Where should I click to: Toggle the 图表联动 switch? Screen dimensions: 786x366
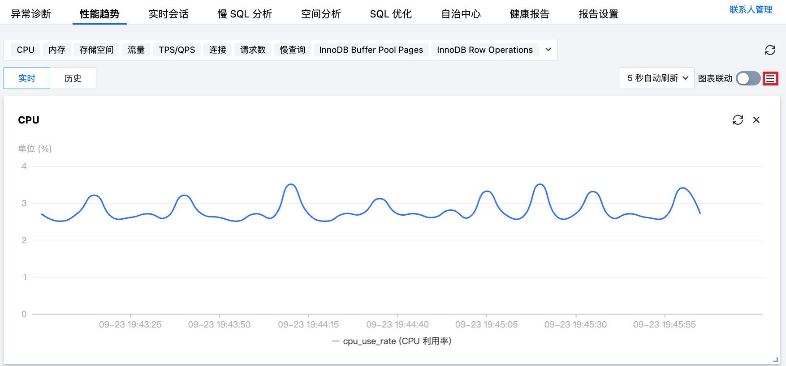[x=748, y=79]
